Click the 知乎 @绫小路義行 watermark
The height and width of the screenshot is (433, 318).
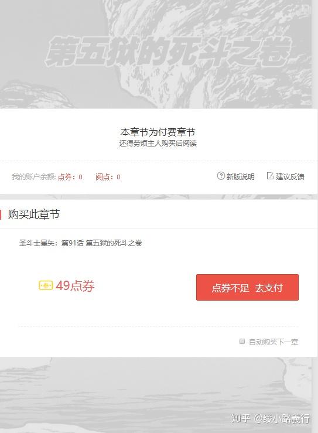point(270,418)
